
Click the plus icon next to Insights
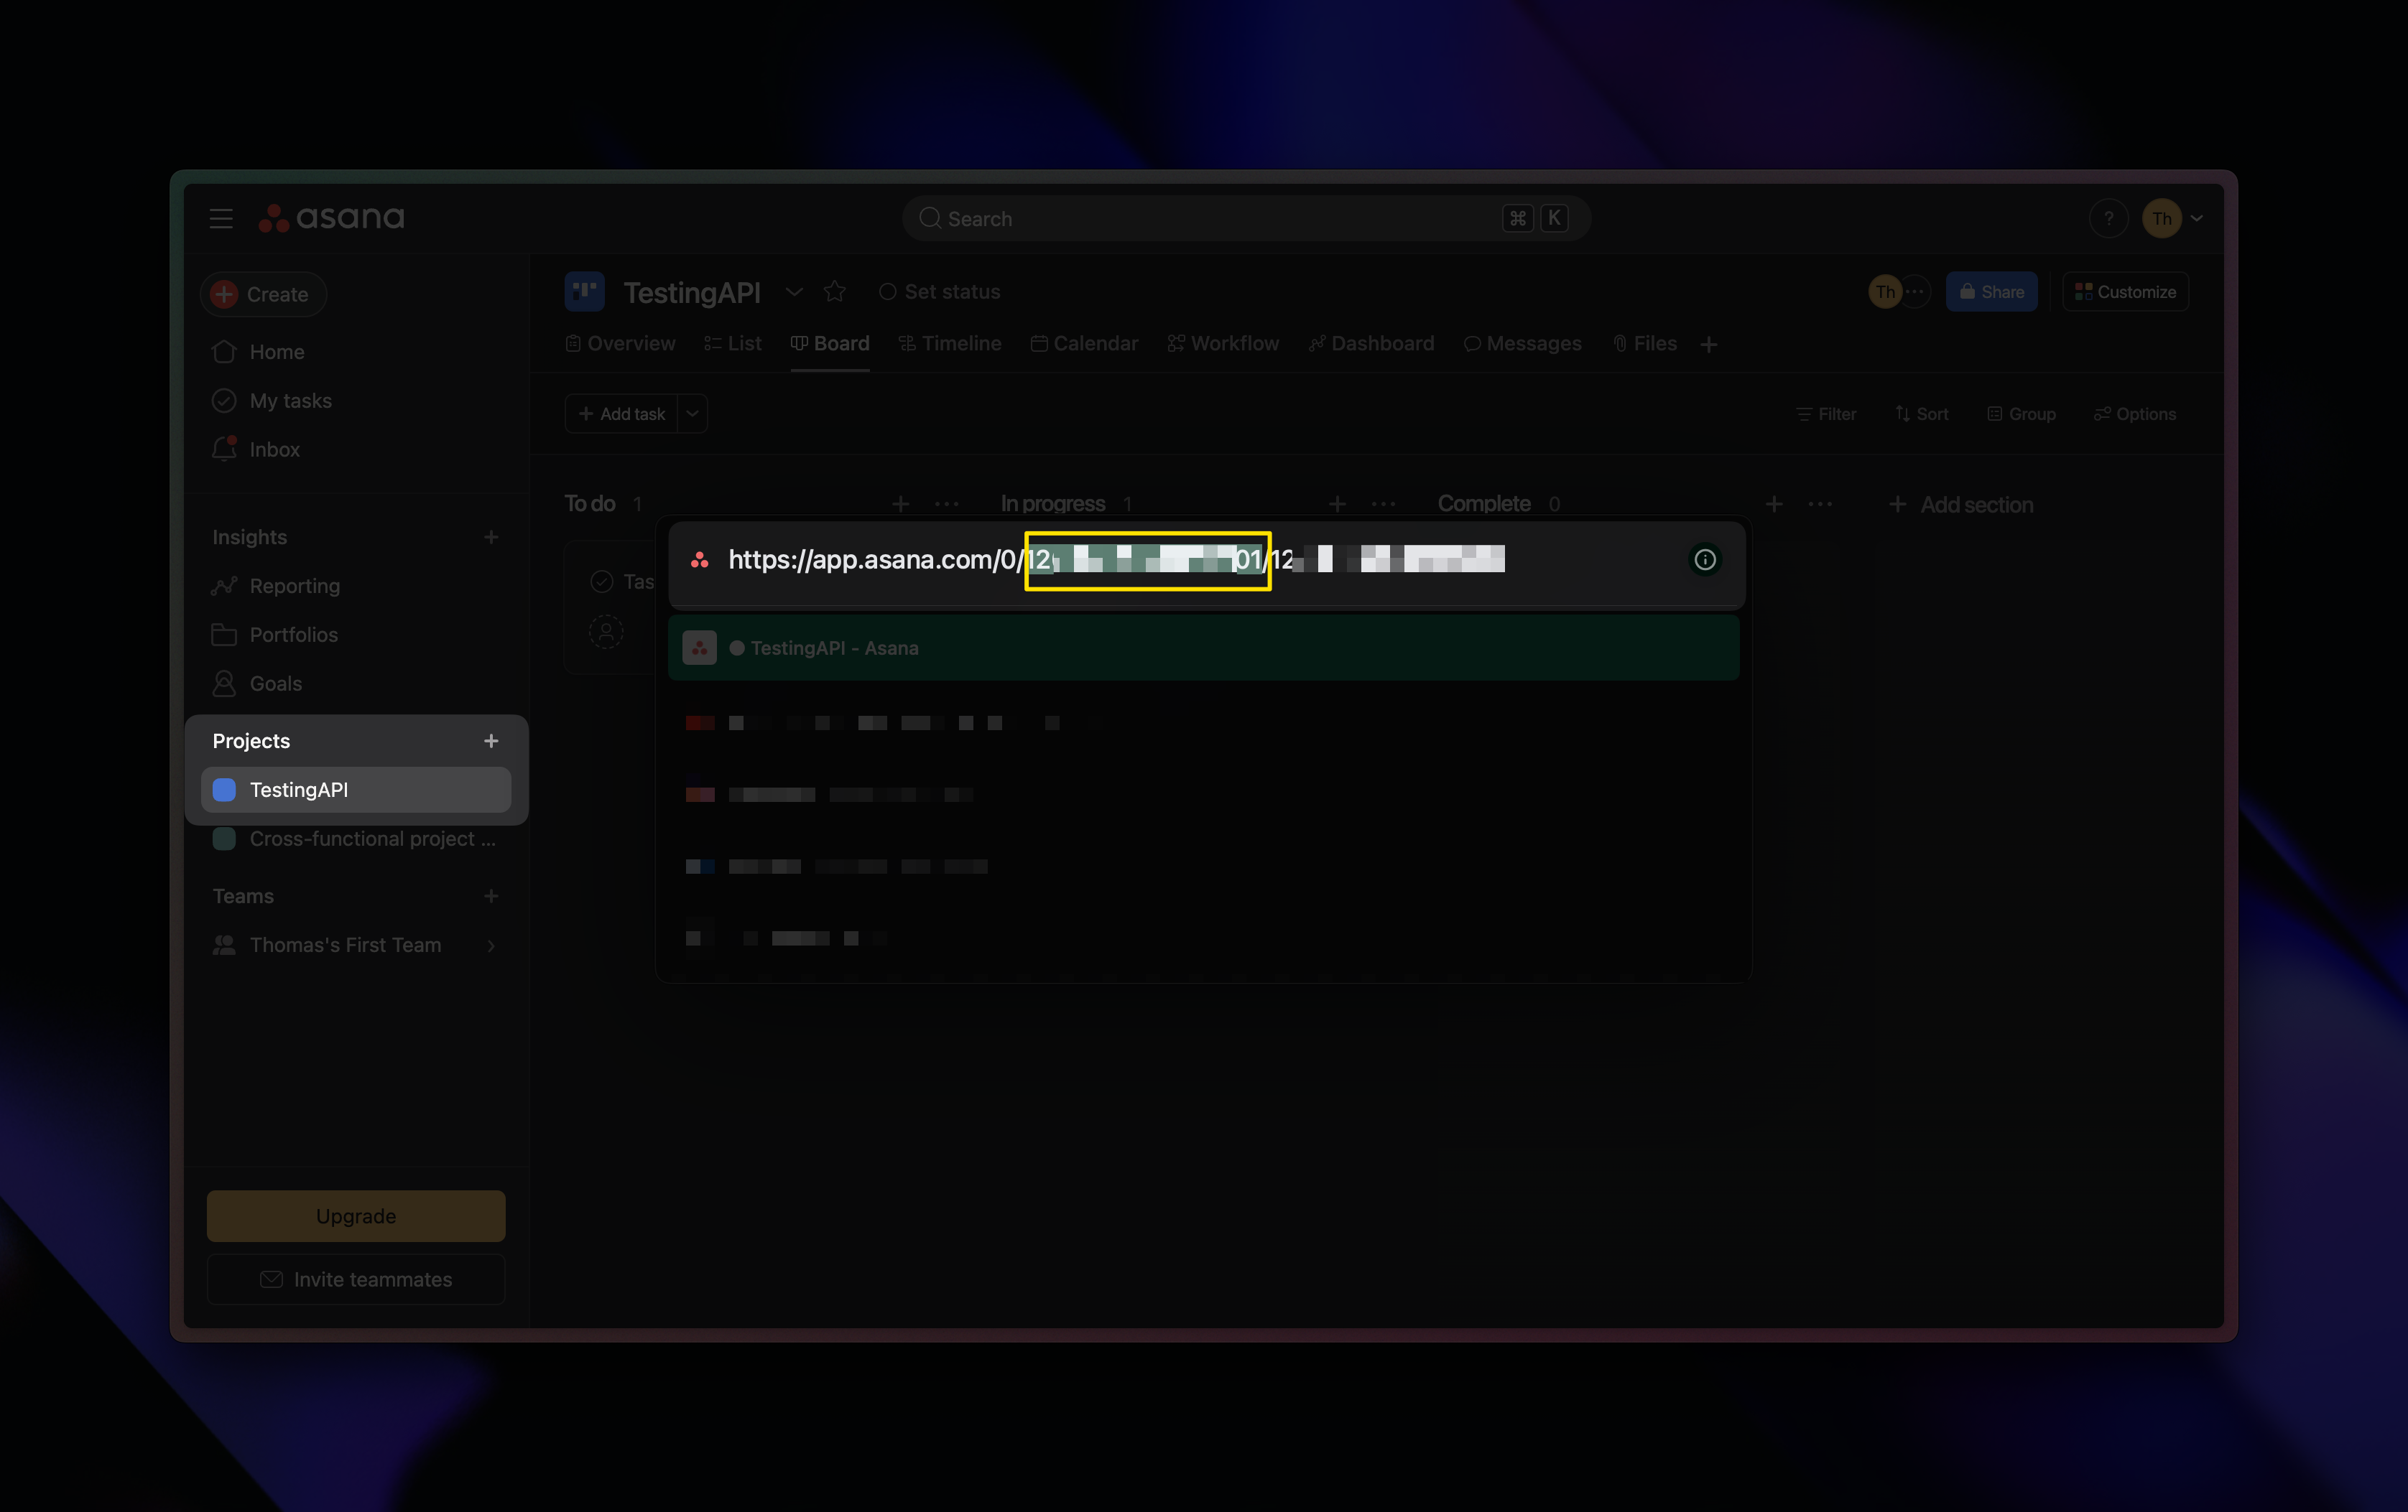pos(491,536)
